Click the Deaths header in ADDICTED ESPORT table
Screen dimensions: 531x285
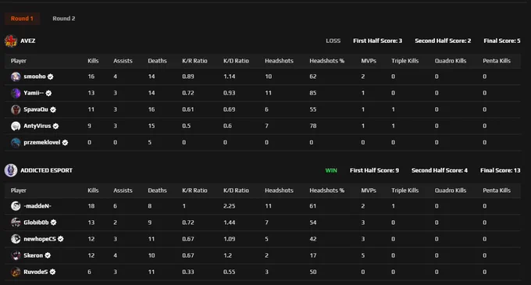[x=157, y=191]
